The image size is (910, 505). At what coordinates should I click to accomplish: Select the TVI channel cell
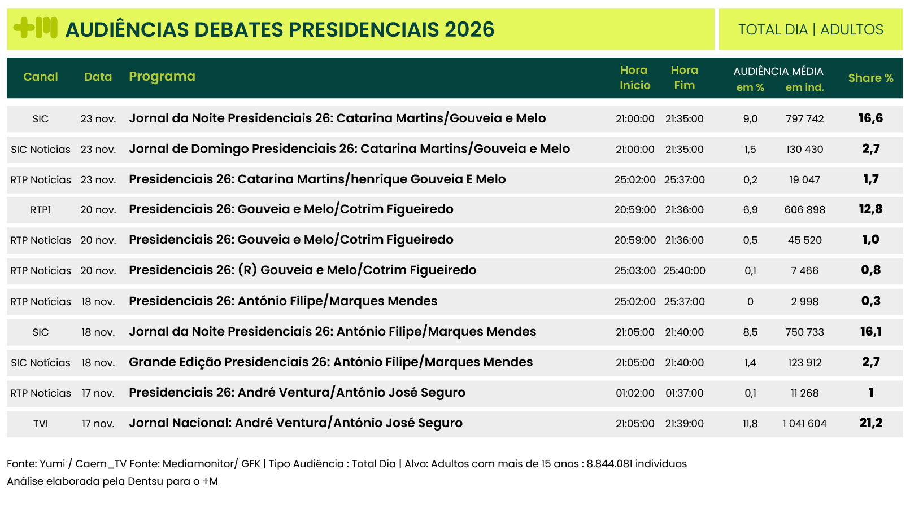(41, 424)
